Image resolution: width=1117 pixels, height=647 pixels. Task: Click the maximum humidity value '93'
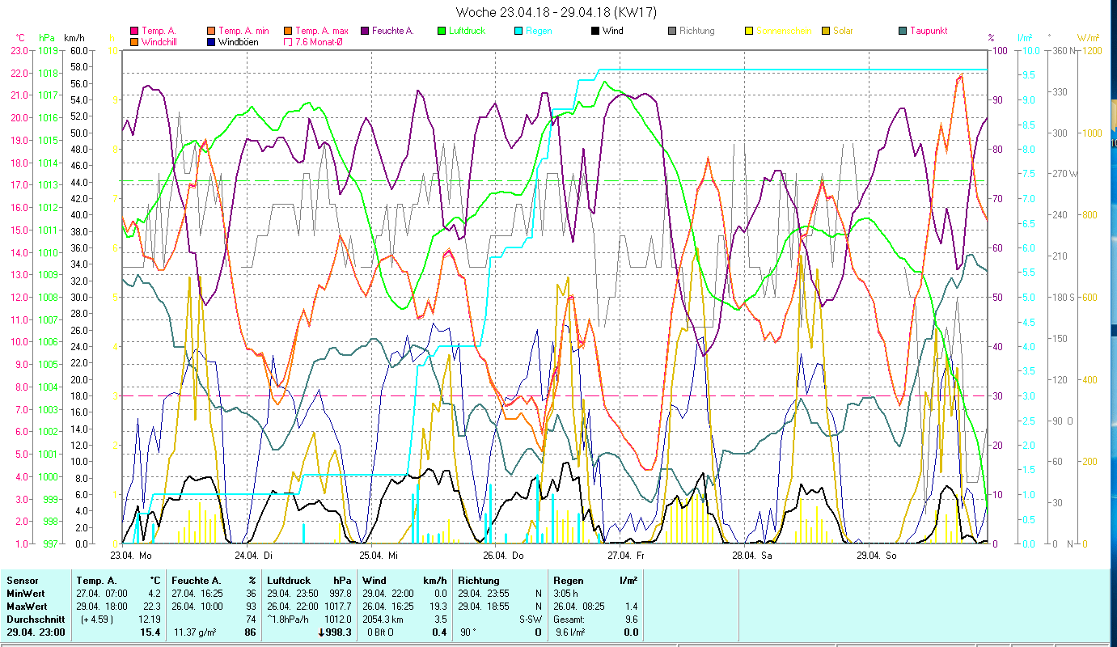251,606
